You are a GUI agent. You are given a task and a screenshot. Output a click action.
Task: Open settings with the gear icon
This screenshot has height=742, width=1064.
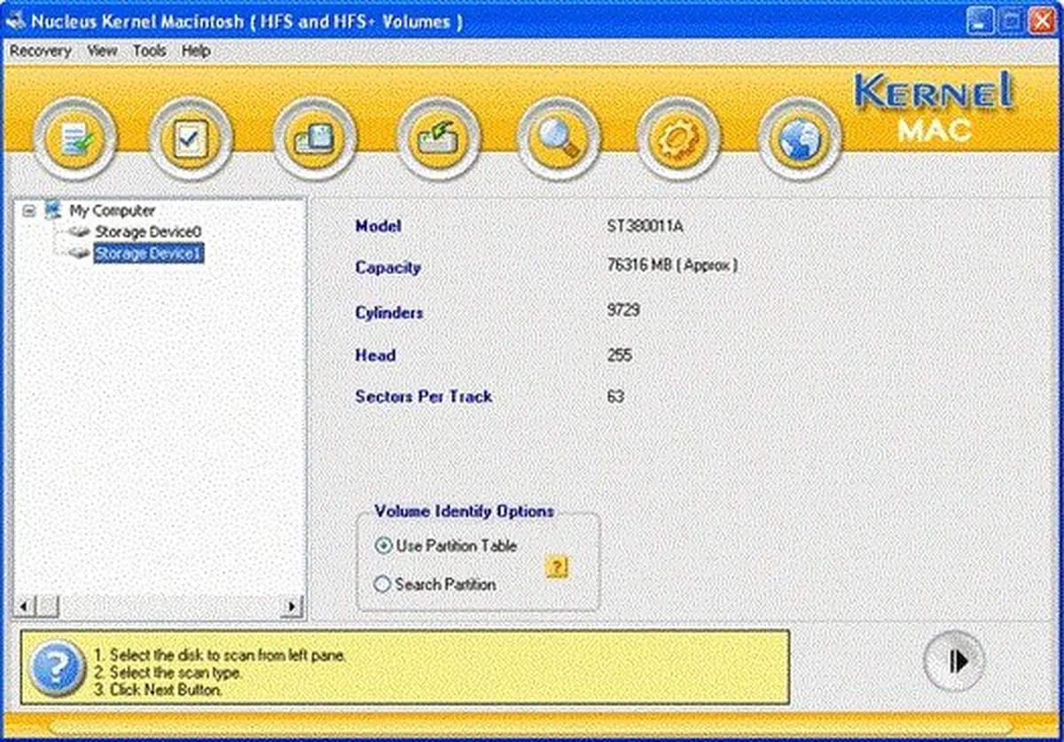click(x=679, y=139)
